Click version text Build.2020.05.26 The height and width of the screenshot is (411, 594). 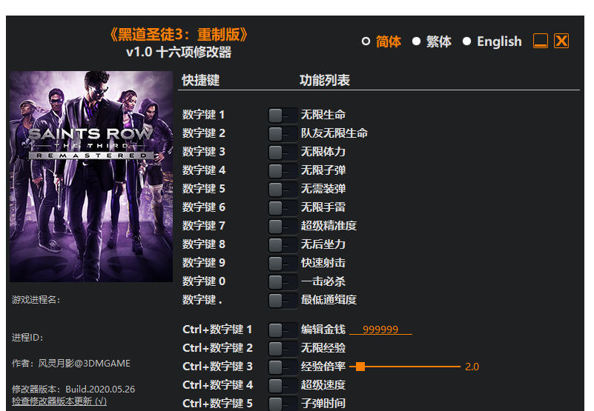coord(100,389)
